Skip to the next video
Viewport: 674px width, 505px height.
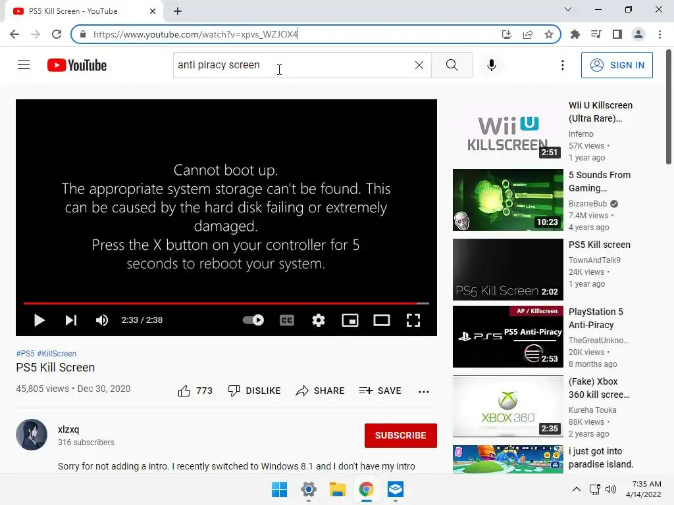tap(71, 320)
